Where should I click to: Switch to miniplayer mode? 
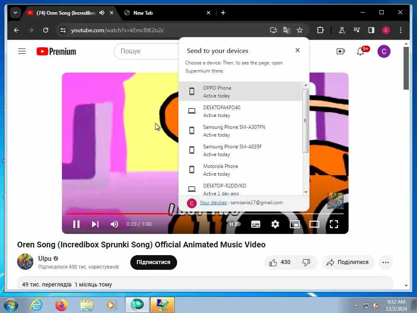tap(295, 224)
